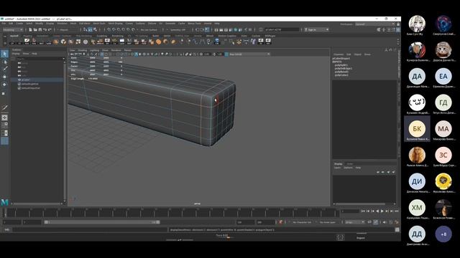Click the object name input field
This screenshot has height=258, width=460.
[282, 29]
